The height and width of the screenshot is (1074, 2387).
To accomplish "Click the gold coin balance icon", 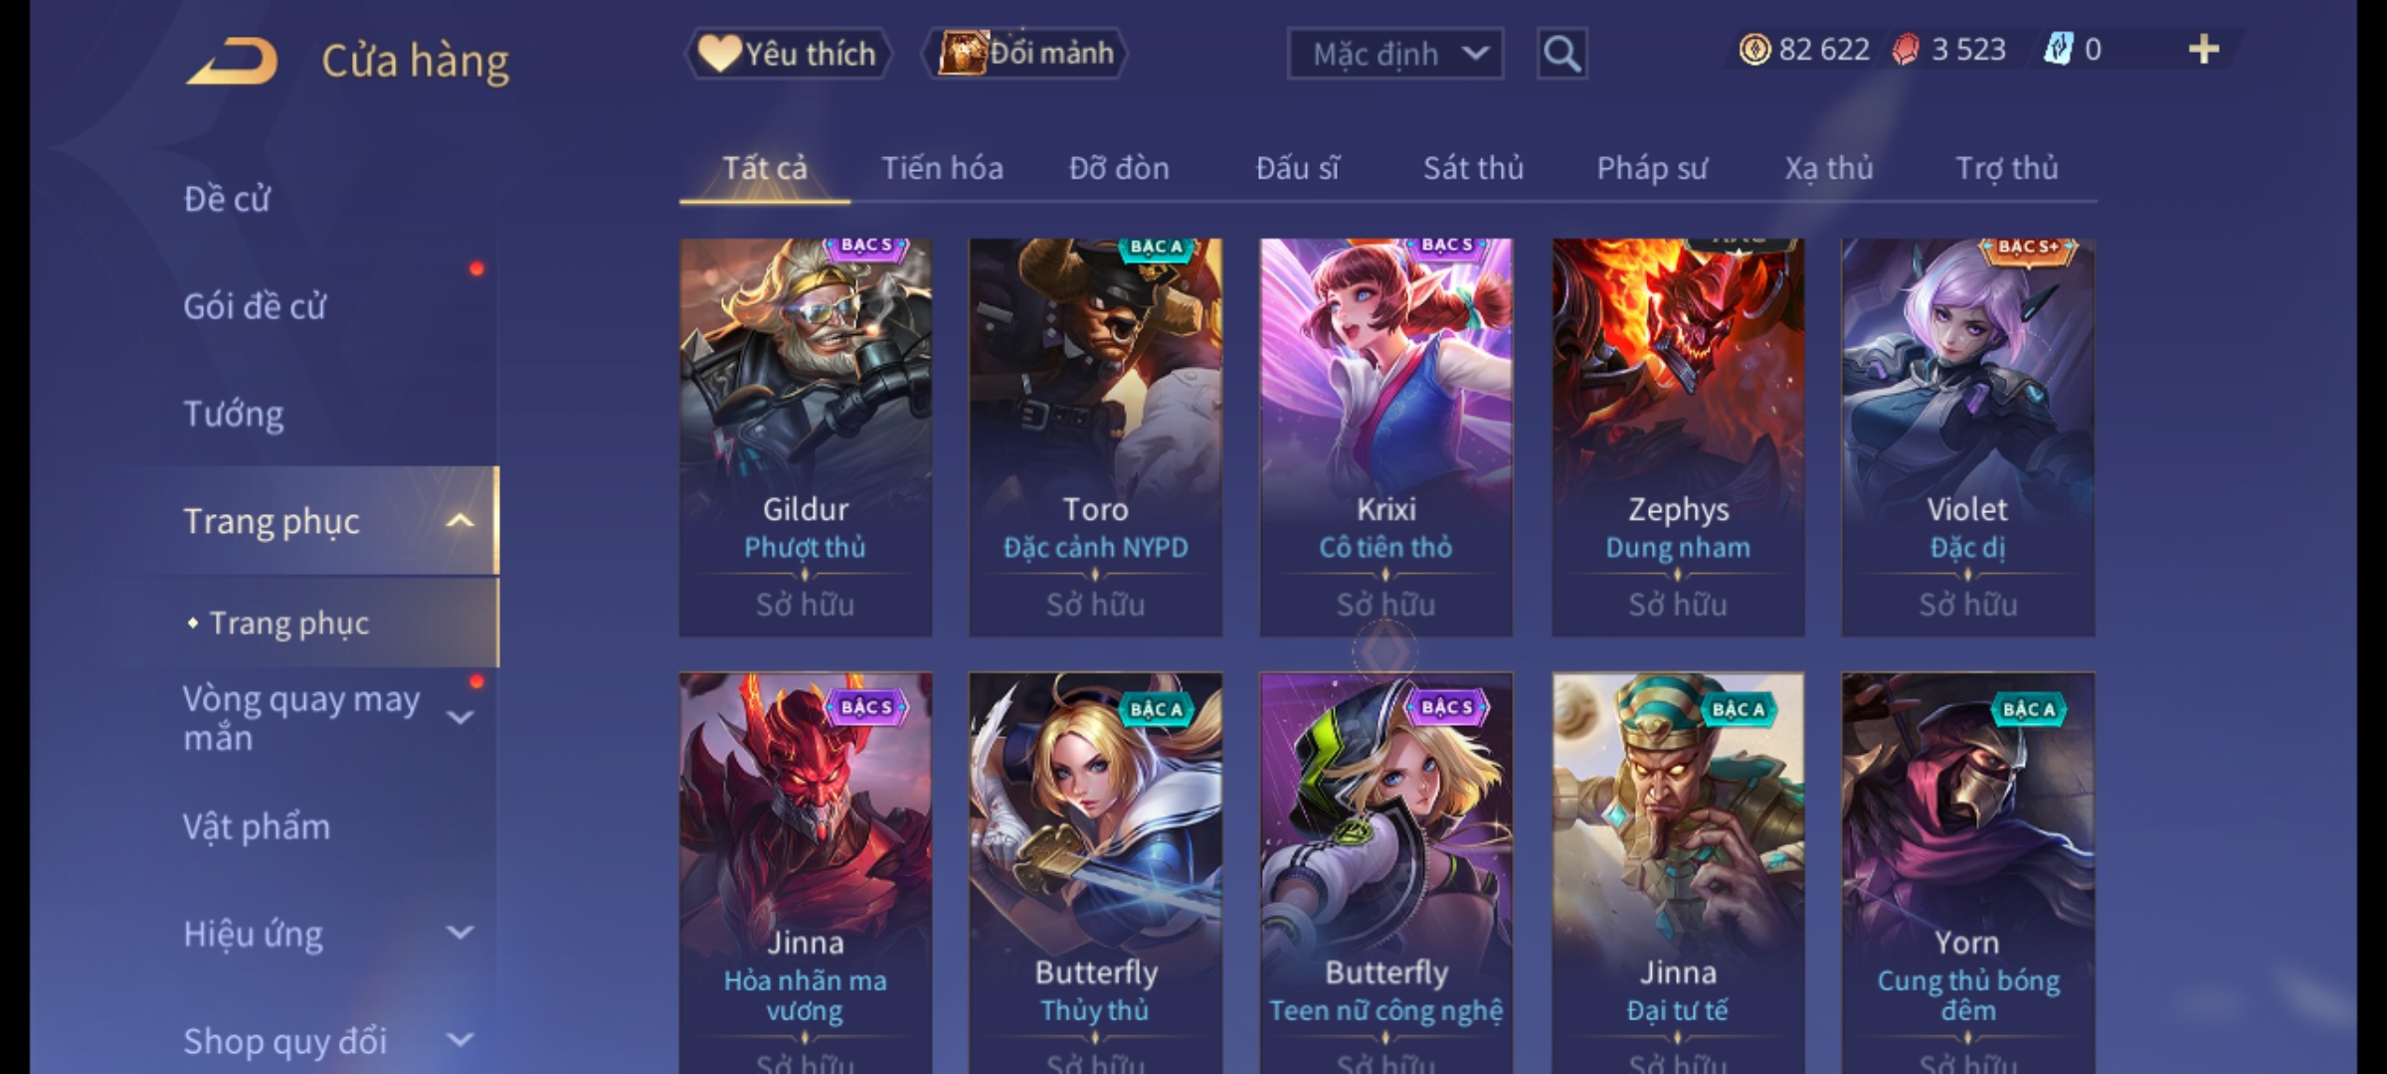I will click(1754, 50).
